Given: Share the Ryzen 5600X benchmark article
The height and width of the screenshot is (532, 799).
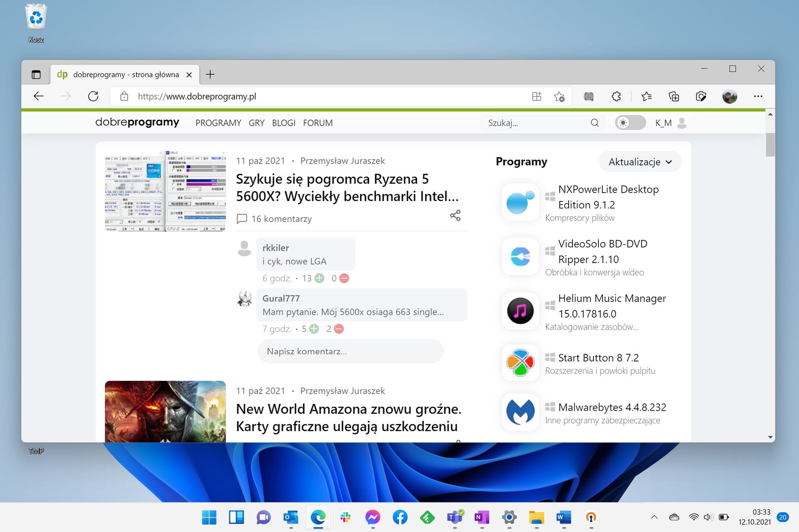Looking at the screenshot, I should click(455, 215).
